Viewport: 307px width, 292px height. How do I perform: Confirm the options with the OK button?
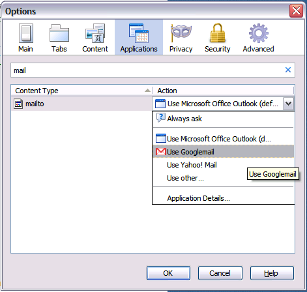pos(168,273)
